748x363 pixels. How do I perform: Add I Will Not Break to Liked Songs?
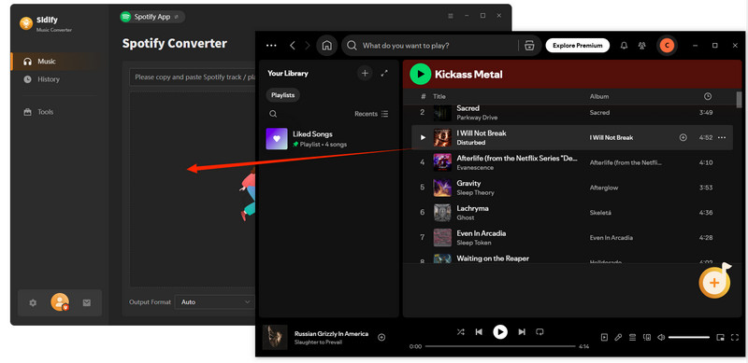(683, 138)
